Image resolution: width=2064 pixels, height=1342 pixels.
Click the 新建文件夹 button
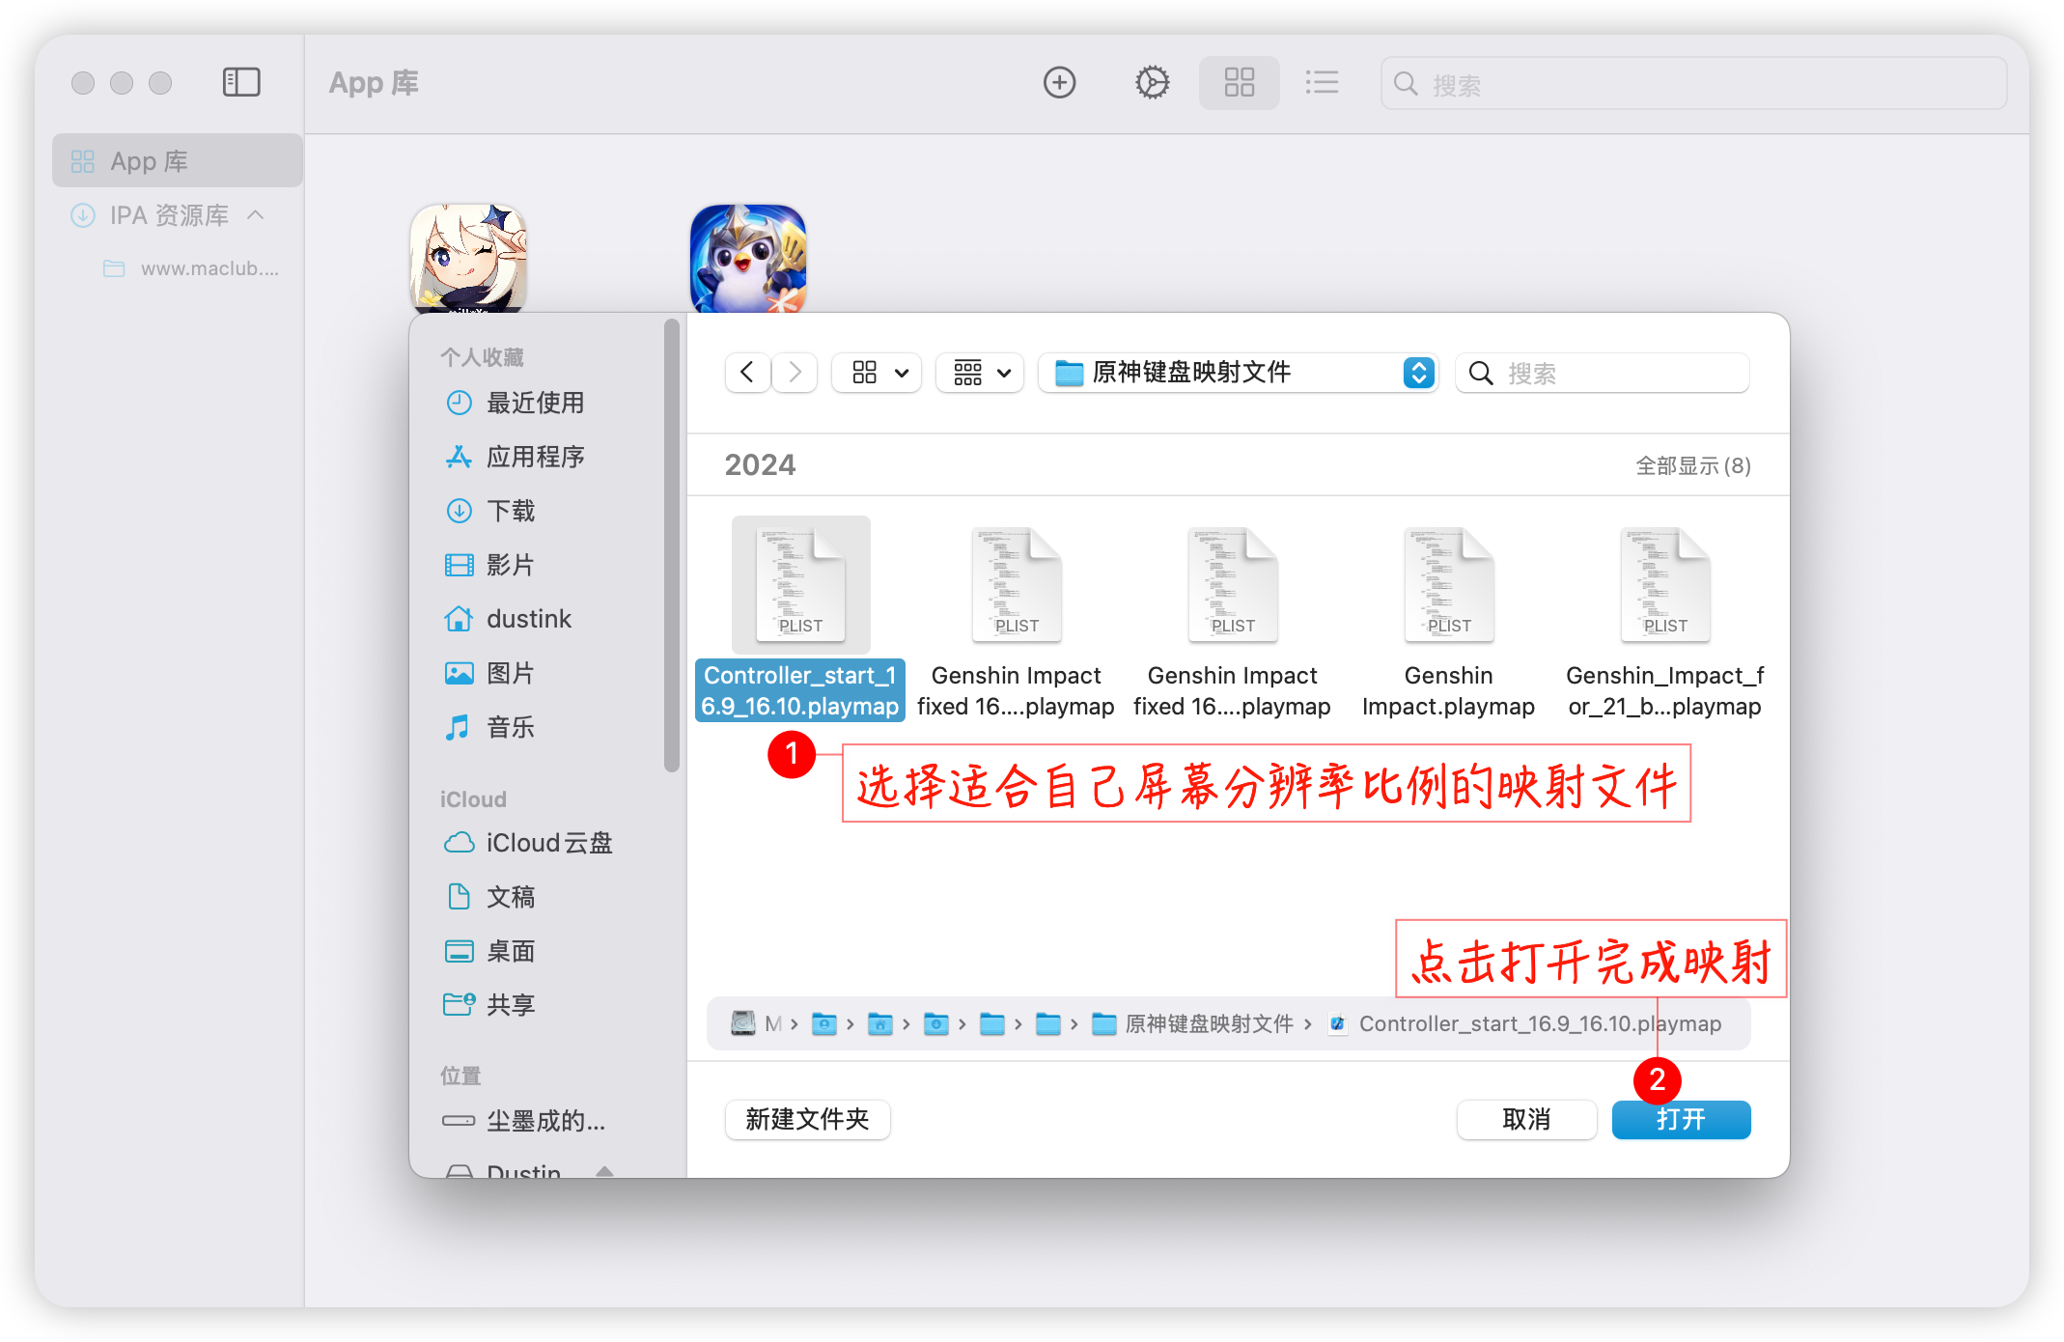coord(807,1120)
